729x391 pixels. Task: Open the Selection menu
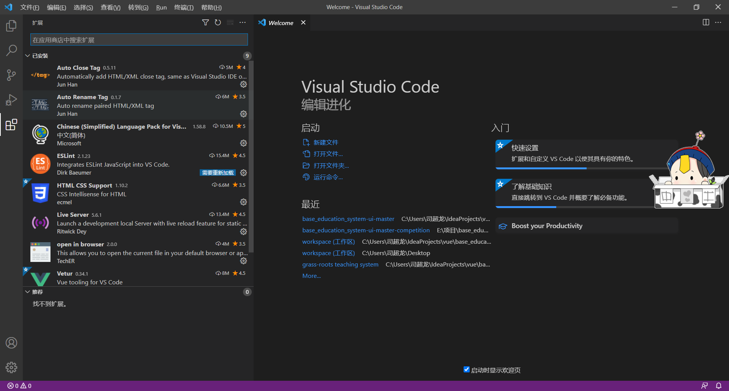pos(83,7)
